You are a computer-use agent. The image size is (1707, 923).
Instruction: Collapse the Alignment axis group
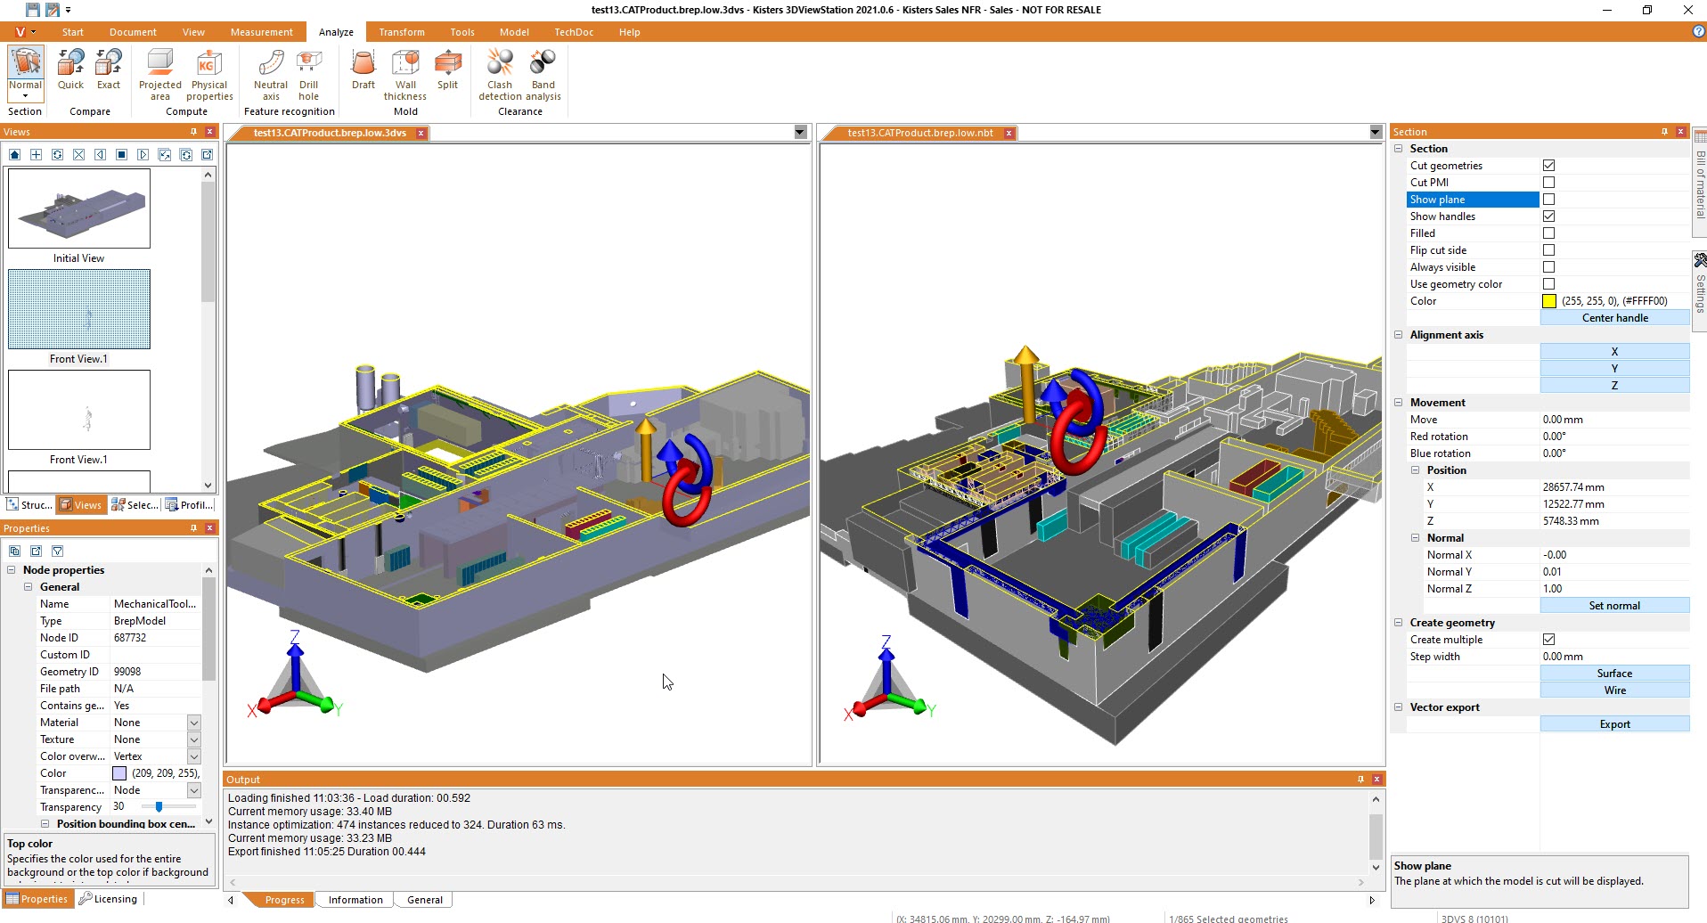[x=1398, y=335]
